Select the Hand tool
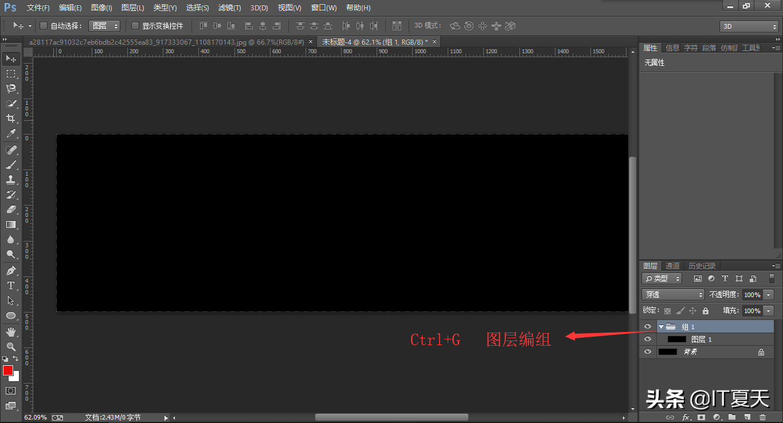The image size is (783, 423). click(x=11, y=331)
